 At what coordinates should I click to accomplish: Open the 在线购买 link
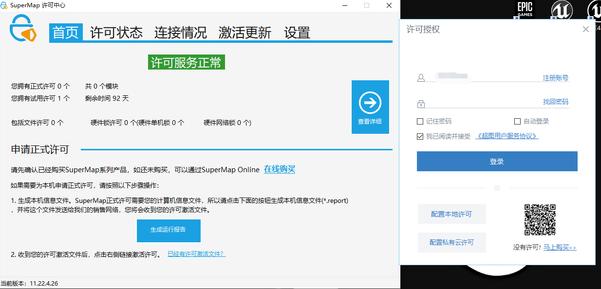280,169
